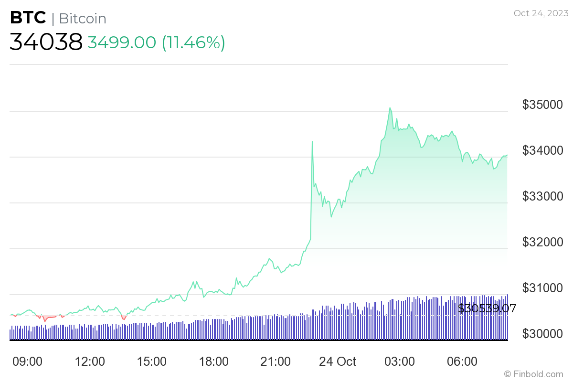
Task: Select the 06:00 time axis marker
Action: point(462,361)
